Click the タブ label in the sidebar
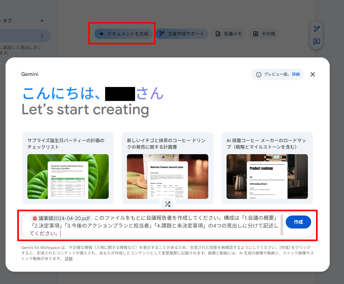 7,20
